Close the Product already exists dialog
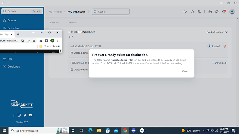239x134 pixels. point(185,71)
